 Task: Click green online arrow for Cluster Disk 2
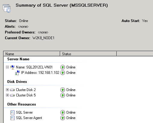click(x=63, y=90)
